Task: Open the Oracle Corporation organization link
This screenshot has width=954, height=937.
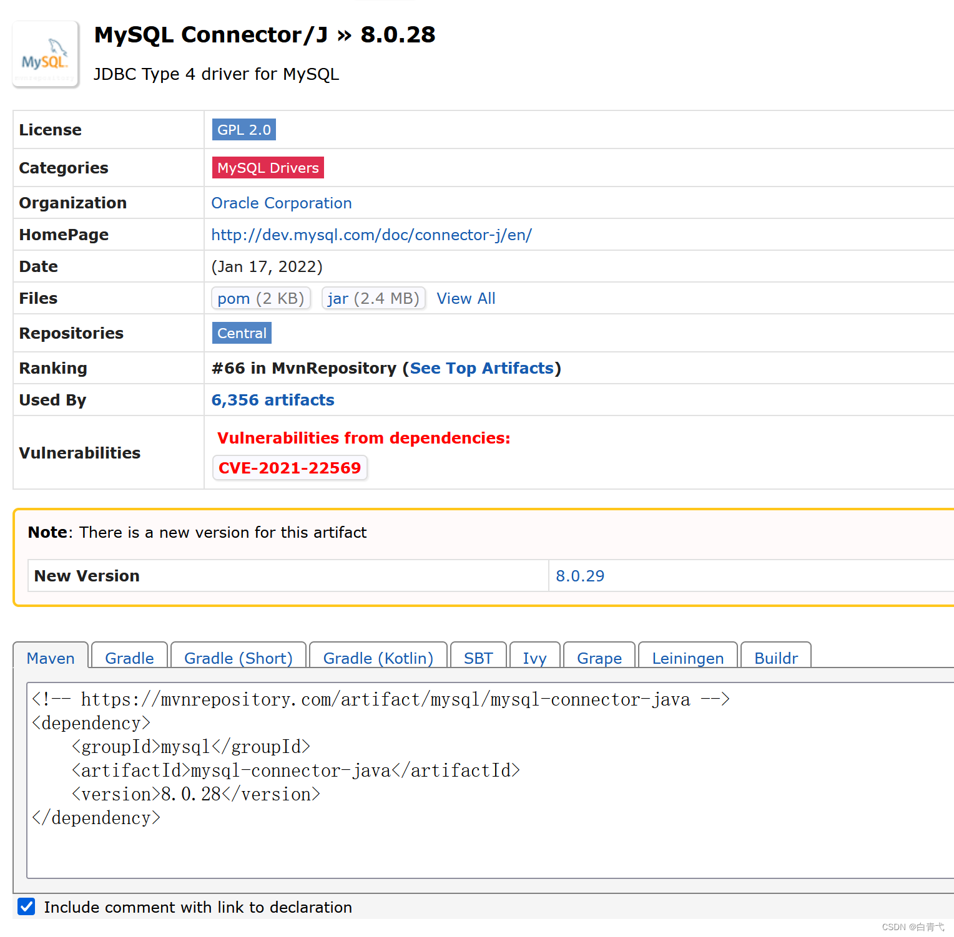Action: [x=282, y=203]
